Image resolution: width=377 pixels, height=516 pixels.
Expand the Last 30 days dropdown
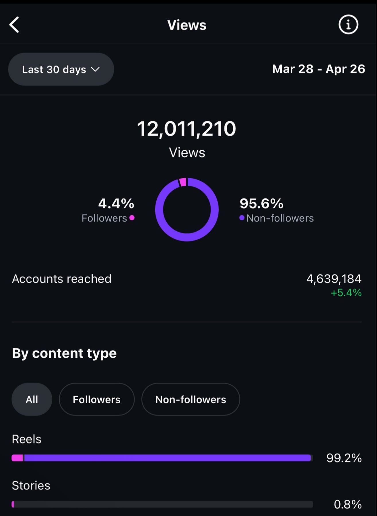[61, 69]
